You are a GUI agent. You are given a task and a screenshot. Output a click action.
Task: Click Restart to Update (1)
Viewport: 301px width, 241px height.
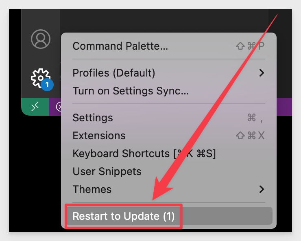click(169, 216)
